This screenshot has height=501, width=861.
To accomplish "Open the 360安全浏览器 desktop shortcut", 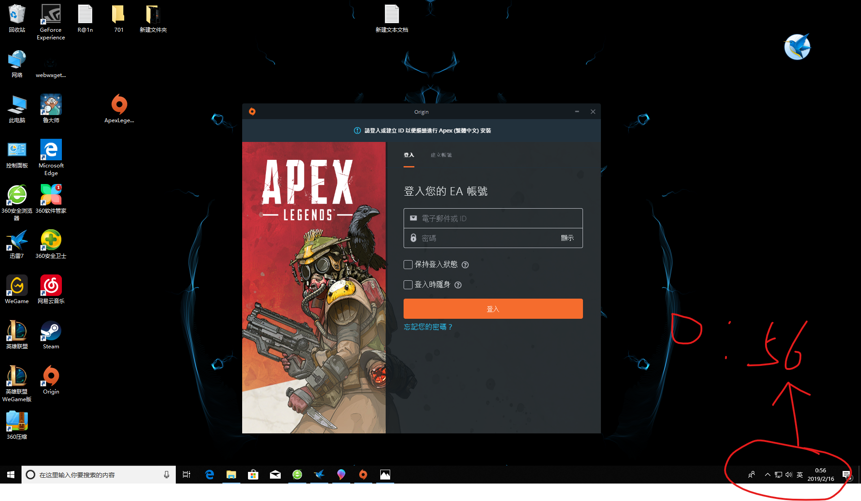I will point(17,203).
